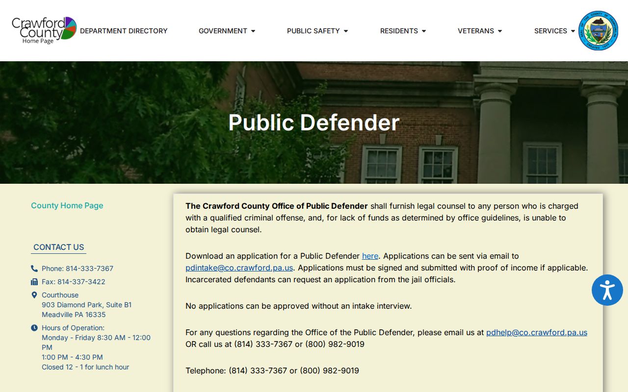Screen dimensions: 628x392
Task: Open Department Directory in the navigation
Action: coord(124,31)
